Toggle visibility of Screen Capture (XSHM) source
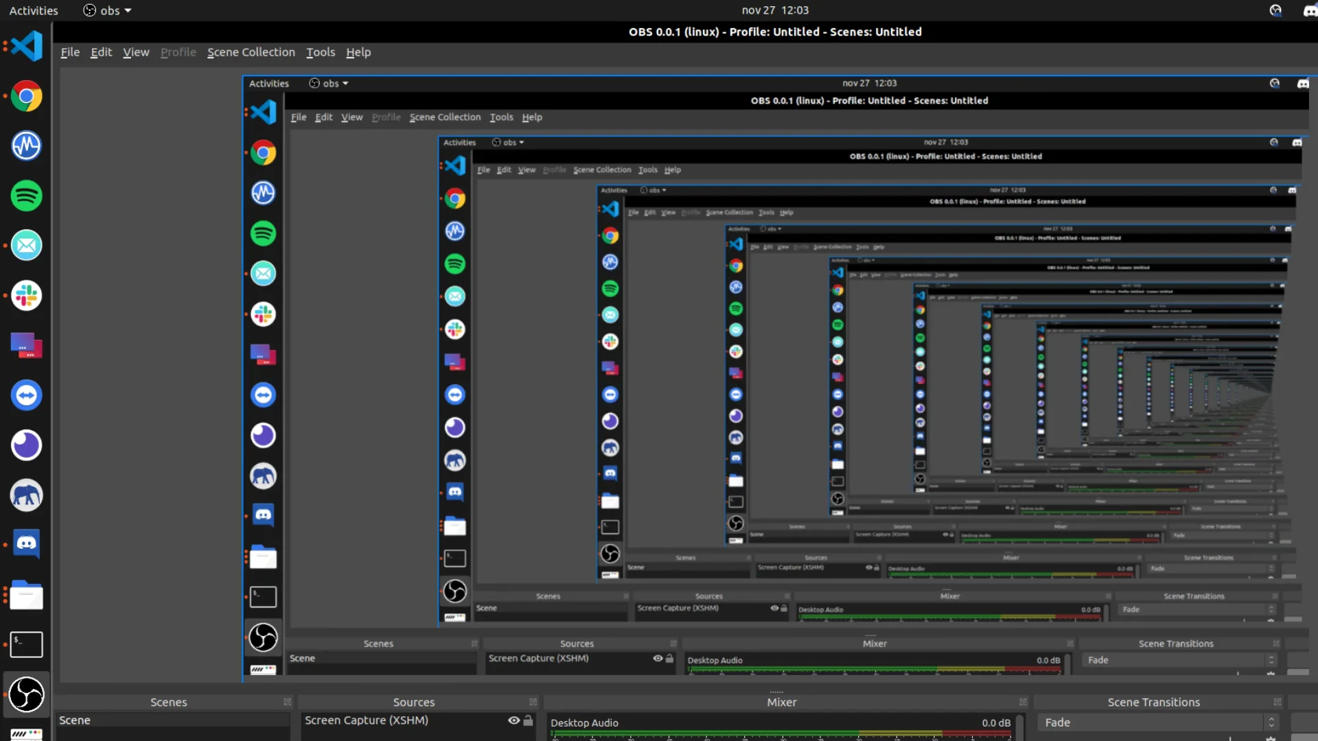Viewport: 1318px width, 741px height. pos(513,720)
